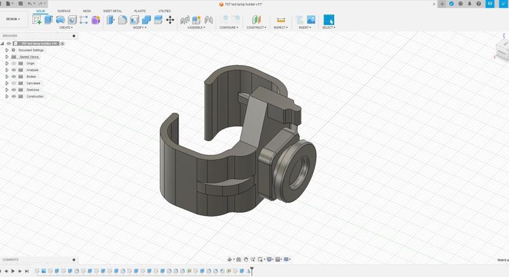This screenshot has height=277, width=509.
Task: Open the UTILITIES tab
Action: [164, 11]
